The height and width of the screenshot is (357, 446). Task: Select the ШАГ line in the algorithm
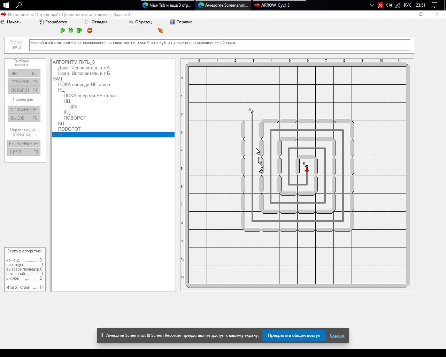coord(74,107)
